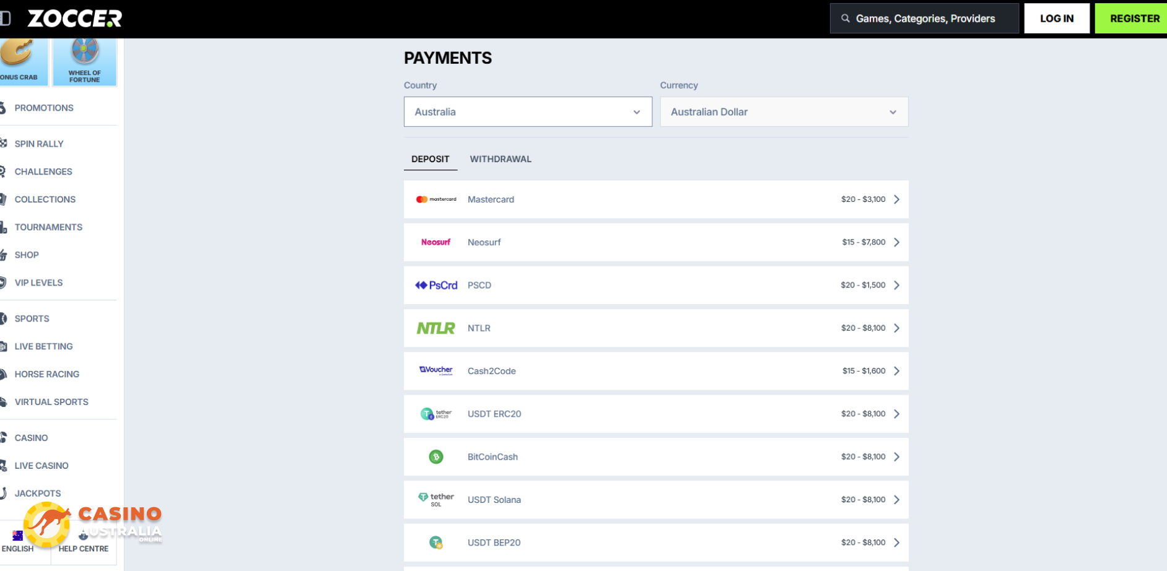
Task: Open the Country dropdown showing Australia
Action: click(x=528, y=112)
